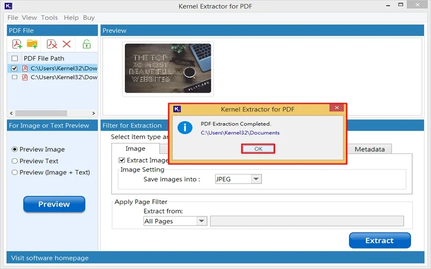Click OK in the extraction completed dialog
Screen dimensions: 431x269
tap(258, 149)
